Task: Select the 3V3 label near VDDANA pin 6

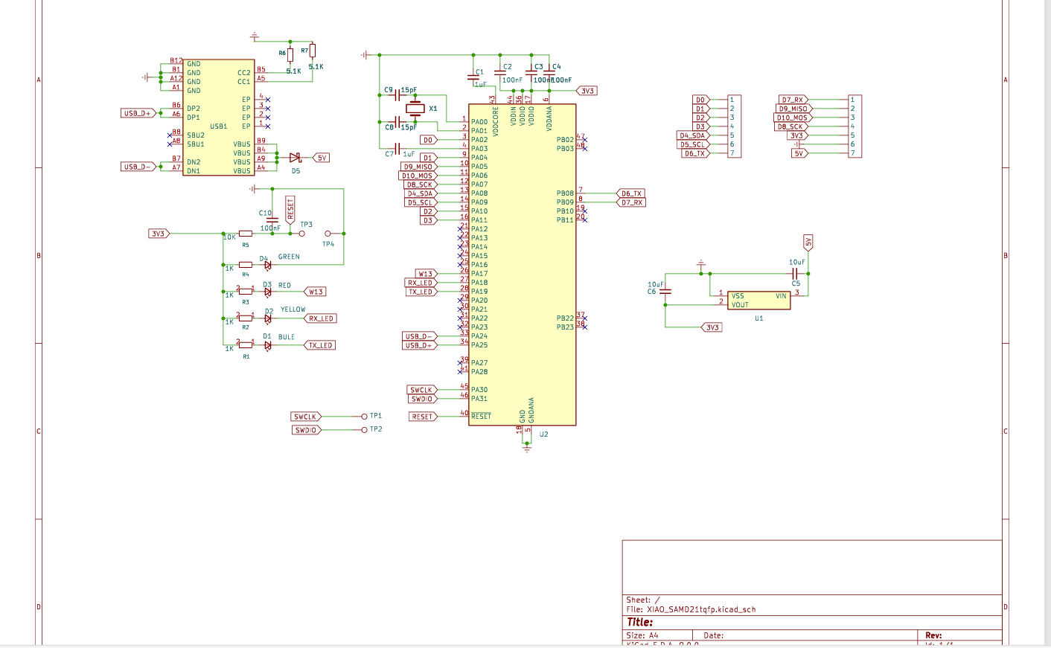Action: [x=587, y=91]
